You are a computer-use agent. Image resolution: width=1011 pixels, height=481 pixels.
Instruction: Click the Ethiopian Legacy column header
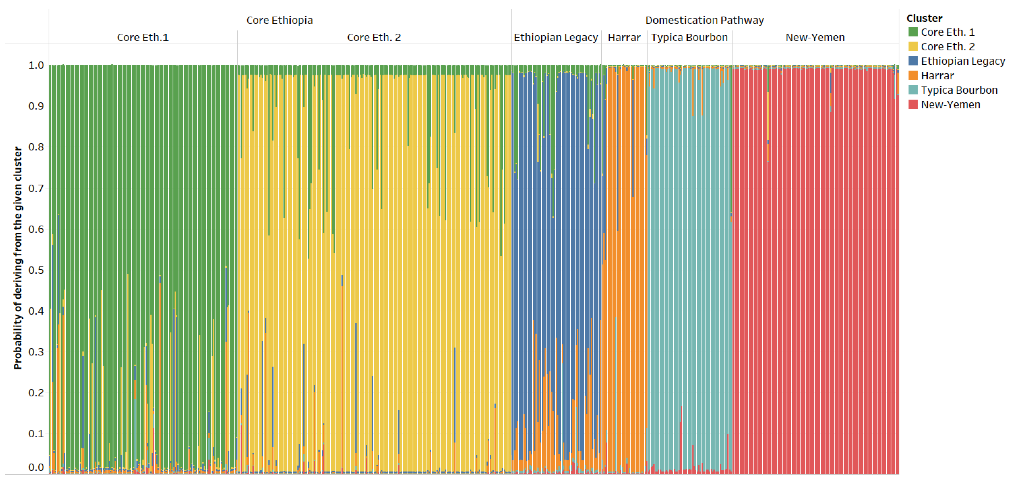[556, 38]
